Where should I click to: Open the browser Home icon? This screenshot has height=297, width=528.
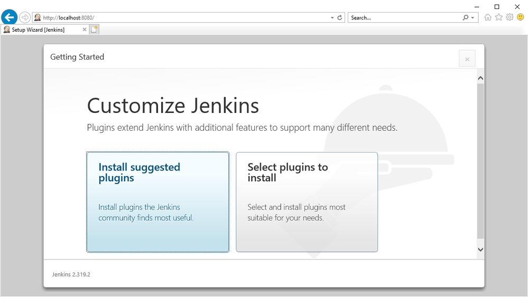point(488,17)
